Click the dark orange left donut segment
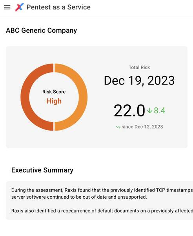Screen dimensions: 193x236 [25, 97]
